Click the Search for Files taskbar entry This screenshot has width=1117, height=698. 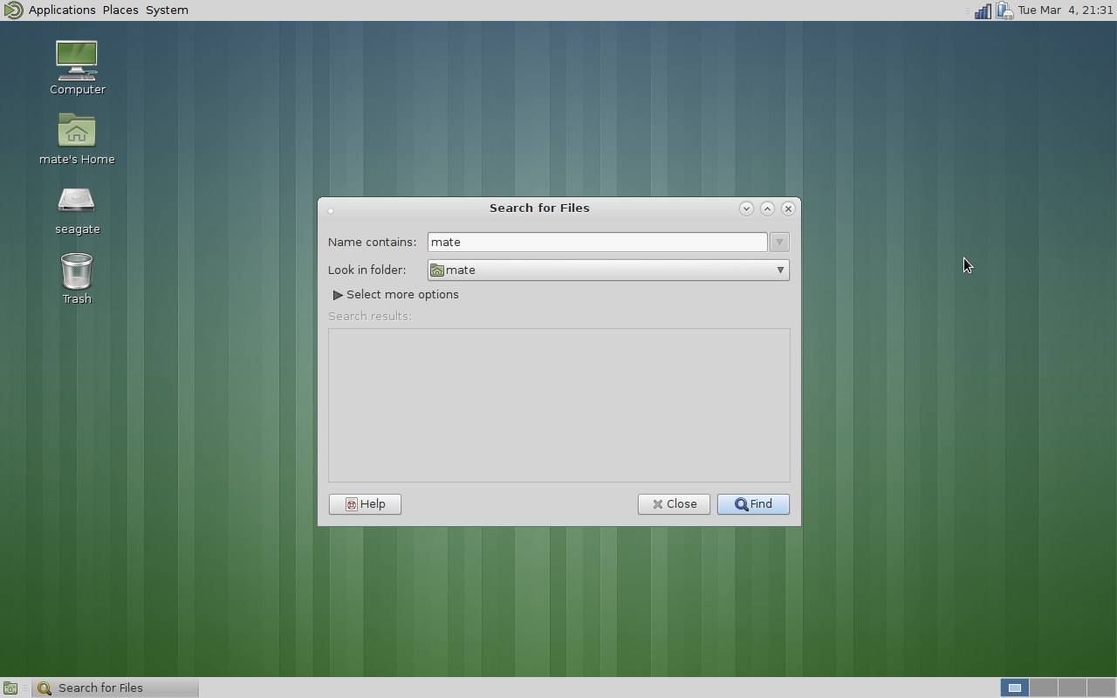(115, 688)
